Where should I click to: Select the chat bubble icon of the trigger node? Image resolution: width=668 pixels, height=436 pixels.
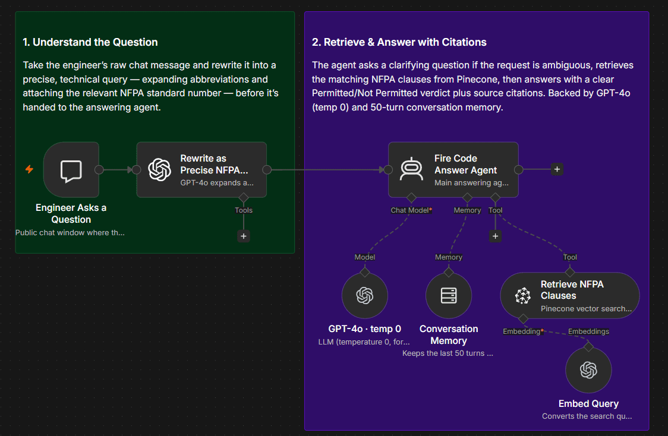(71, 171)
